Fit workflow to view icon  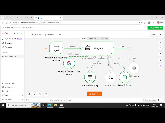[29, 94]
